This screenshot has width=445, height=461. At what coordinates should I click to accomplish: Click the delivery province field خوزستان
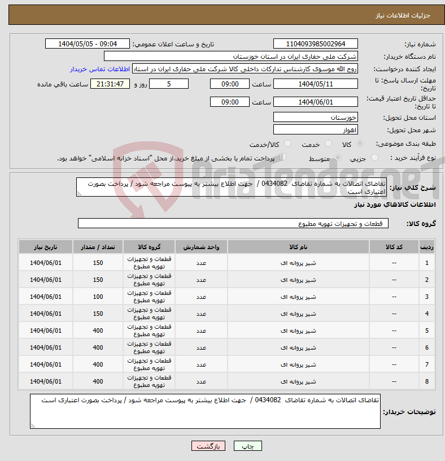pyautogui.click(x=315, y=118)
